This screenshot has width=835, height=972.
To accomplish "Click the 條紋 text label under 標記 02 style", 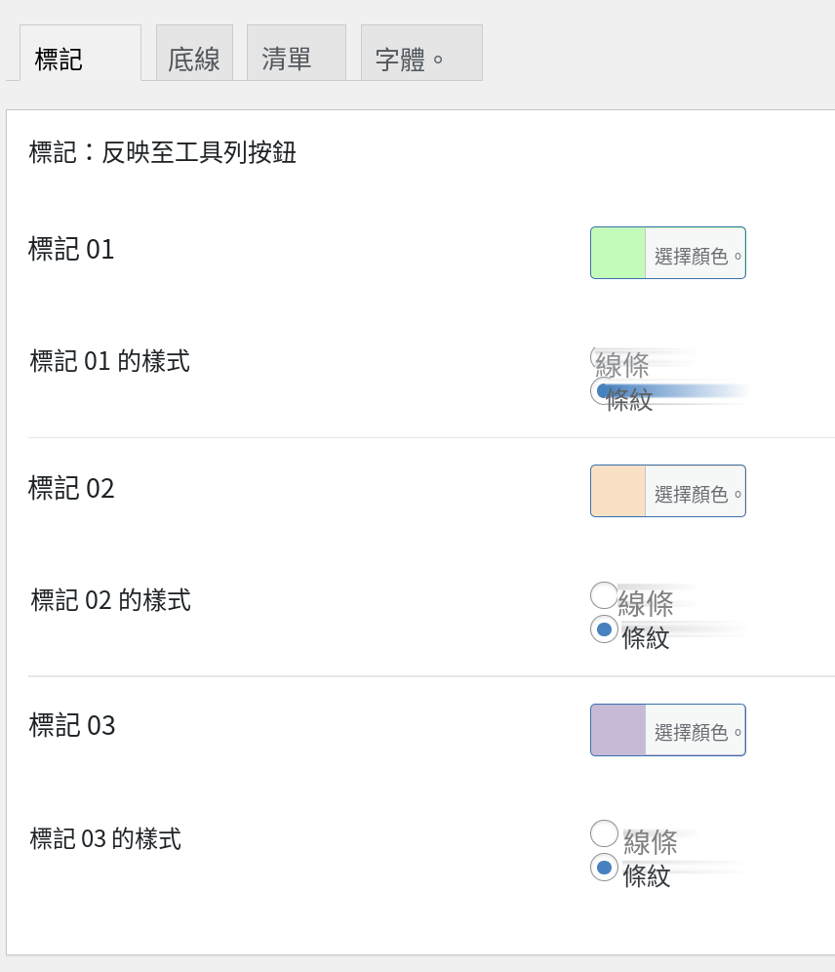I will [646, 638].
